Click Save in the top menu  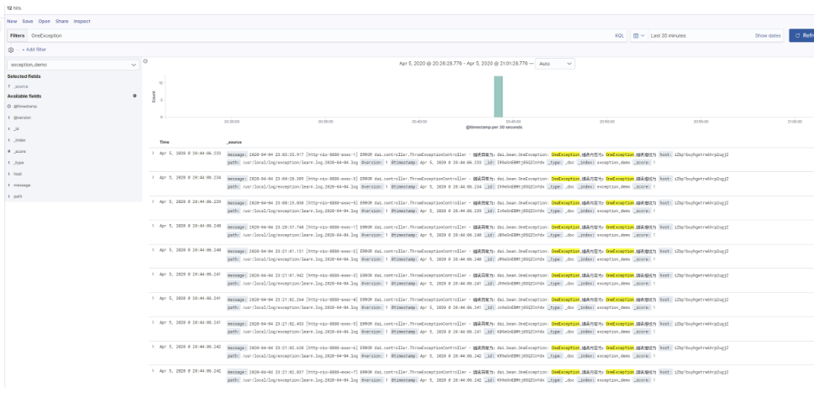click(x=28, y=21)
